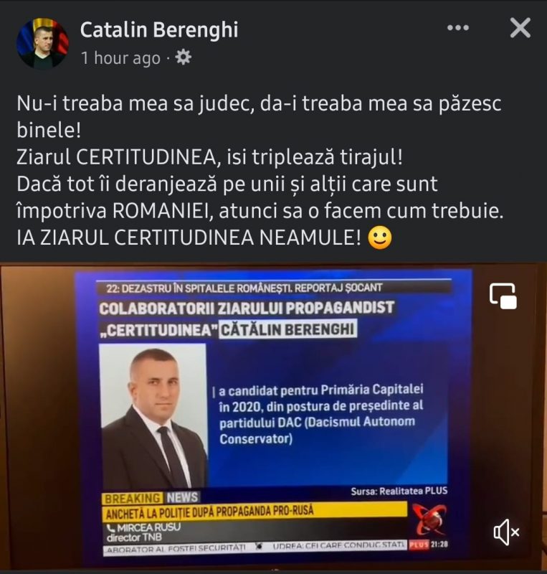Viewport: 547px width, 574px height.
Task: Click the Realitatea channel logo in the video
Action: click(429, 519)
